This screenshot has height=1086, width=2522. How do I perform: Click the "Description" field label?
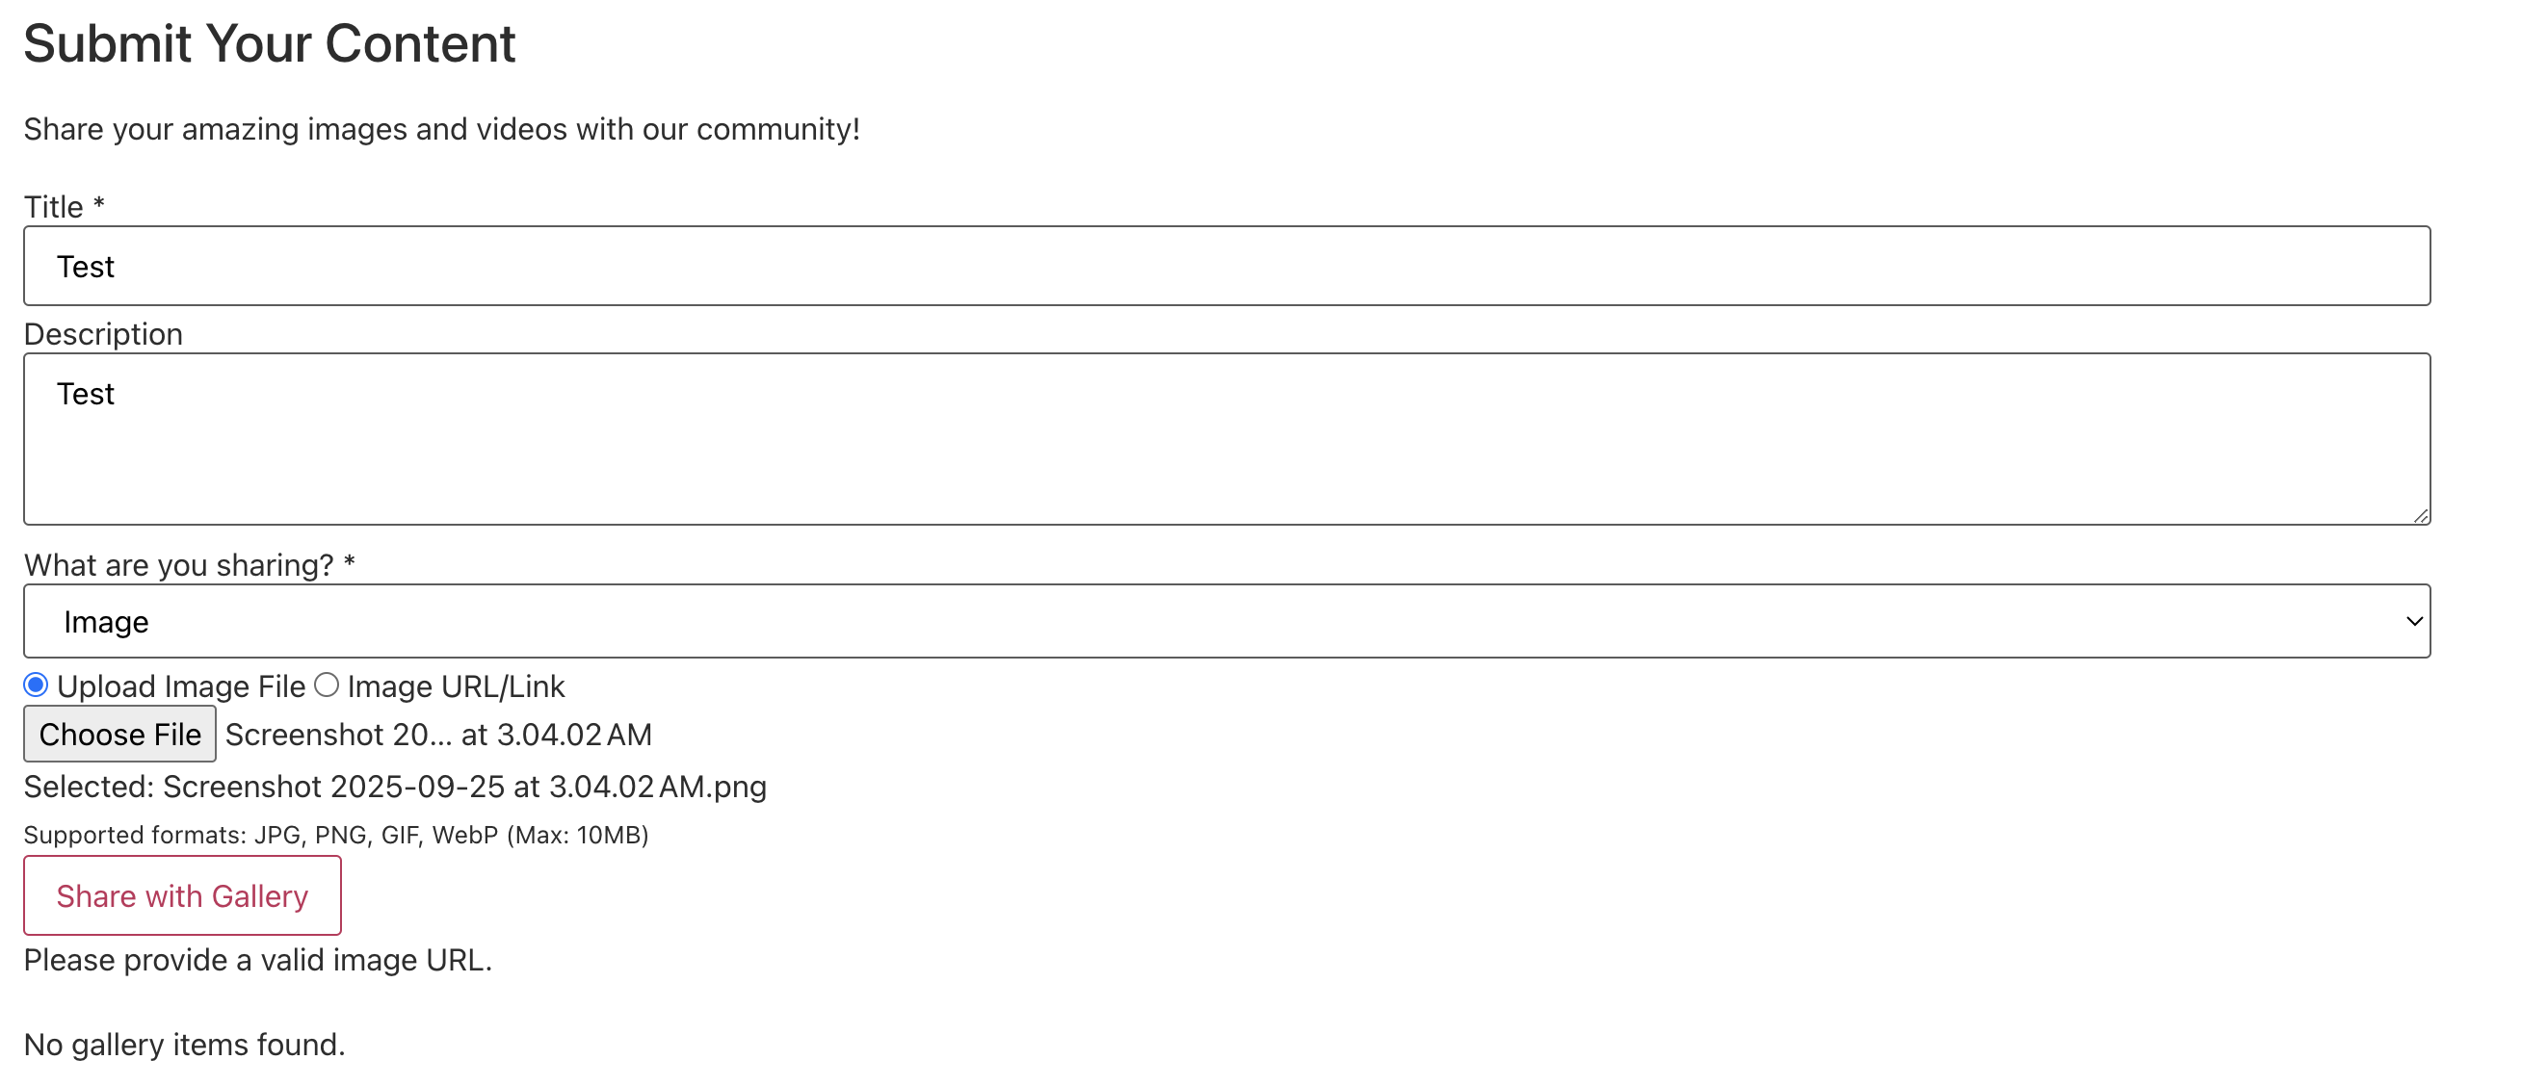[x=103, y=335]
